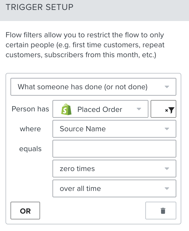
Task: Add an OR condition
Action: click(25, 211)
